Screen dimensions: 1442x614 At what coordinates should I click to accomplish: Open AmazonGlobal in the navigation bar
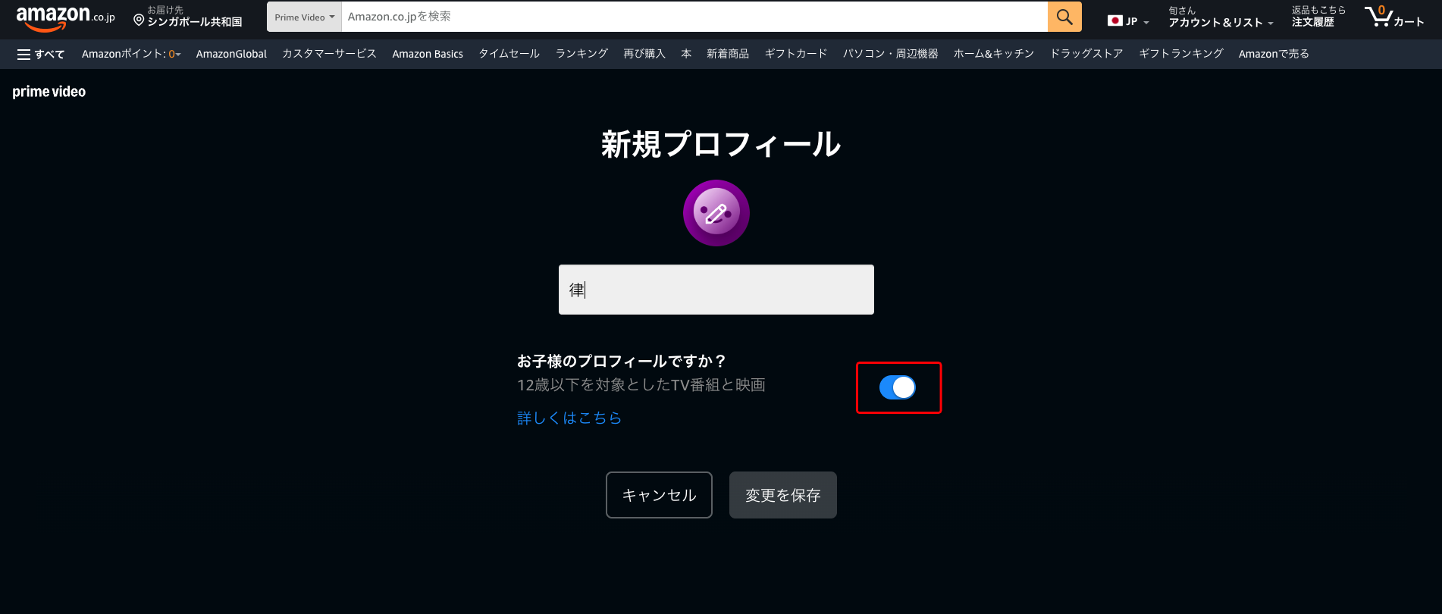click(231, 54)
